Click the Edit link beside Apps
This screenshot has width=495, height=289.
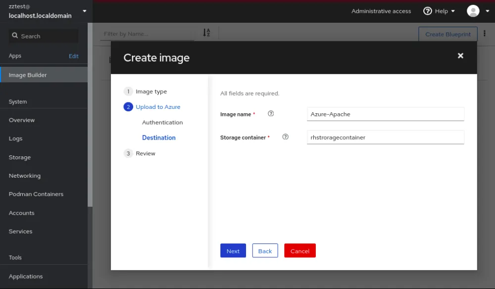pos(73,56)
